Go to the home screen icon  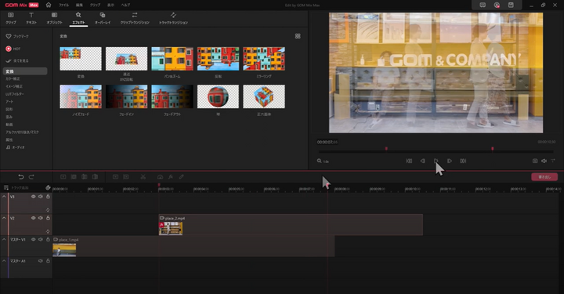click(49, 5)
